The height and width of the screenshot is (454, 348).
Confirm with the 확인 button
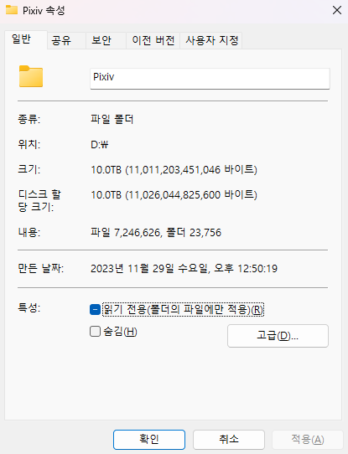tap(149, 440)
